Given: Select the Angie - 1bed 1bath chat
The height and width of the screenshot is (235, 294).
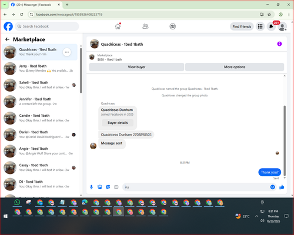Looking at the screenshot, I should coord(39,151).
